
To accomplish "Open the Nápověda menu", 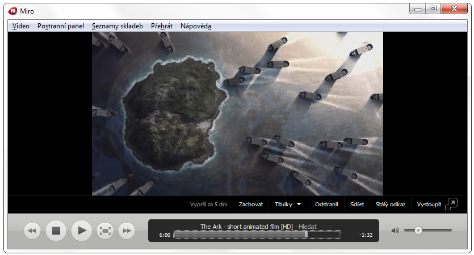I will (196, 26).
